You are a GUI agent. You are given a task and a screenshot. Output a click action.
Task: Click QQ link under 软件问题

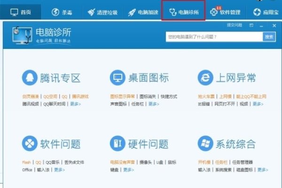tap(39, 163)
